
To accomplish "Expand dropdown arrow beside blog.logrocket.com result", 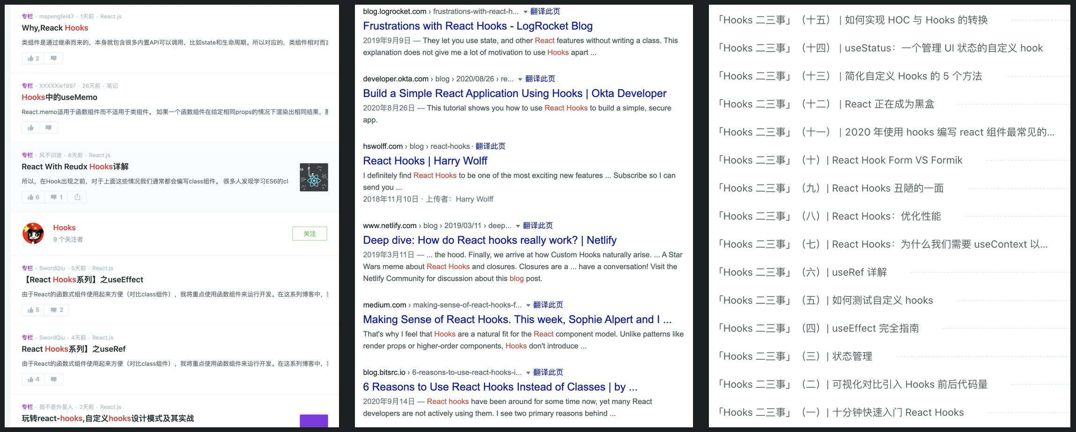I will (525, 12).
